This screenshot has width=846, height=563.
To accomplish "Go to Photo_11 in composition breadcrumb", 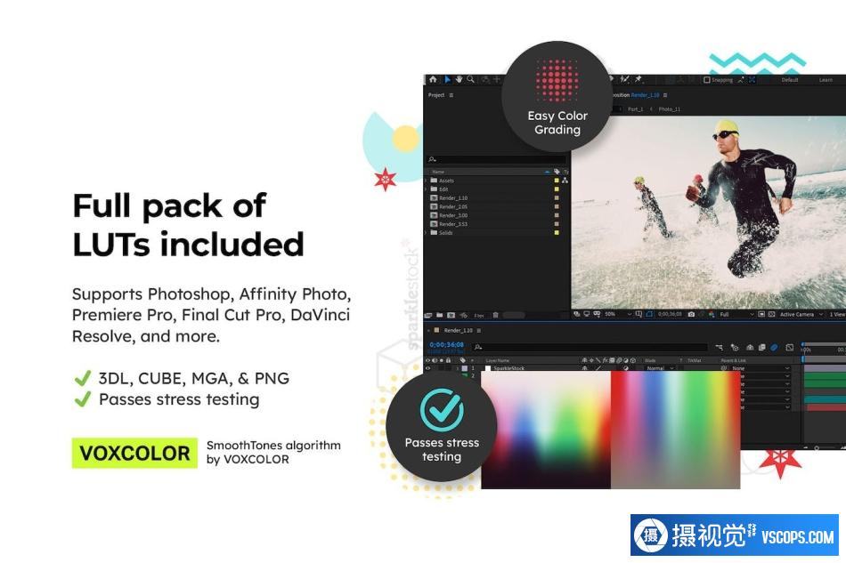I will pos(669,109).
